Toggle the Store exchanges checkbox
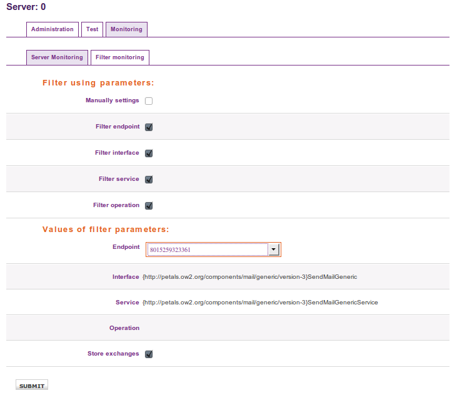 coord(149,354)
